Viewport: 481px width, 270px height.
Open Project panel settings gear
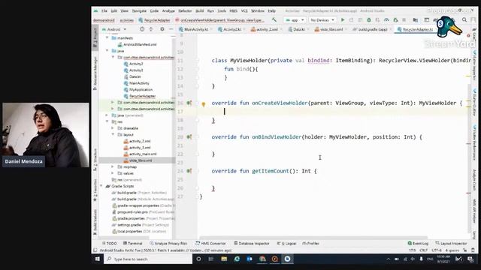point(162,29)
